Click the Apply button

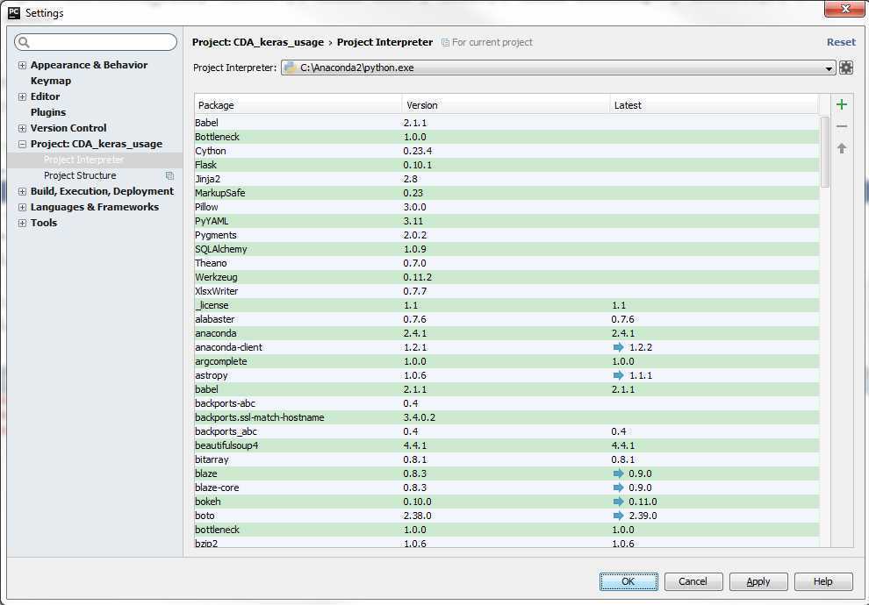(x=758, y=581)
